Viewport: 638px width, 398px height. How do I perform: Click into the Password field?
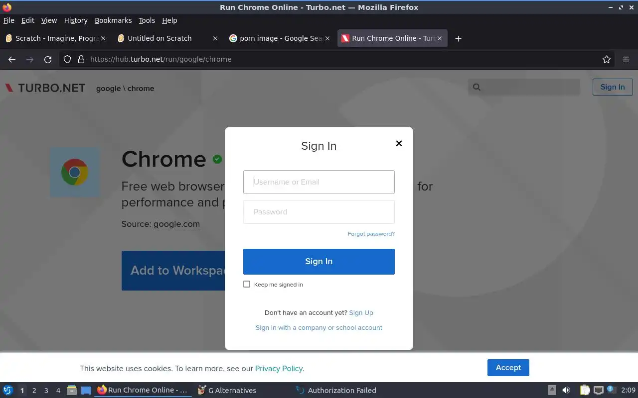[x=319, y=212]
